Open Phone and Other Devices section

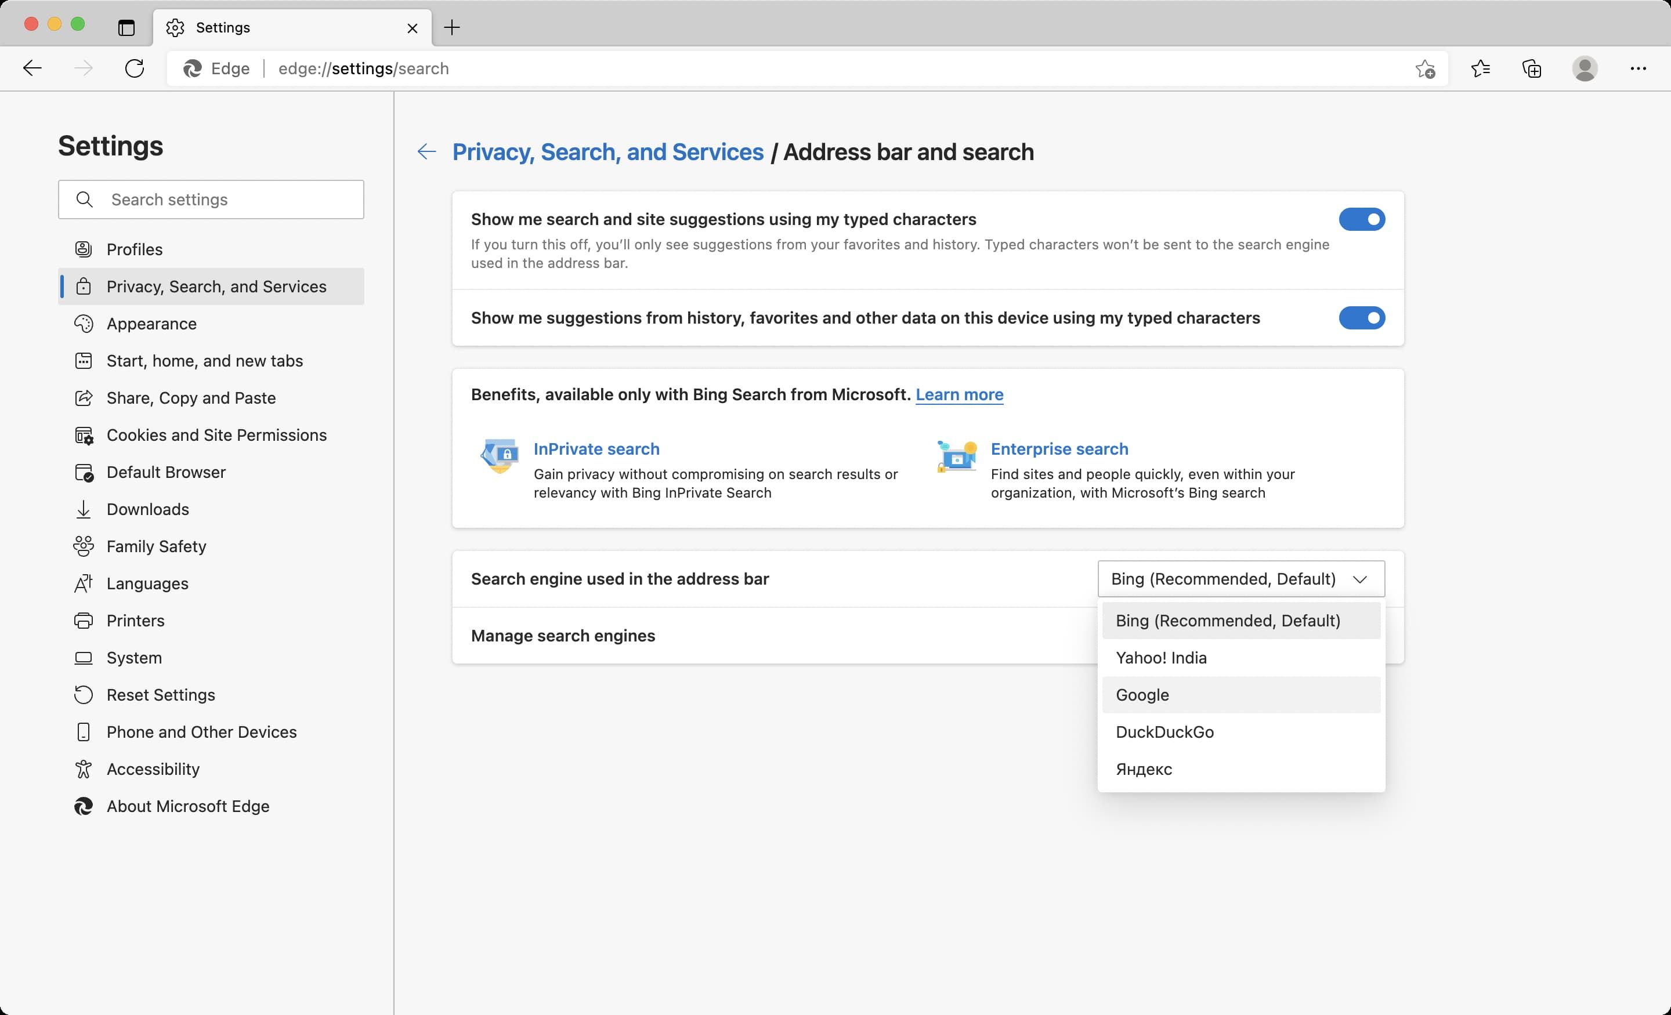click(x=211, y=733)
